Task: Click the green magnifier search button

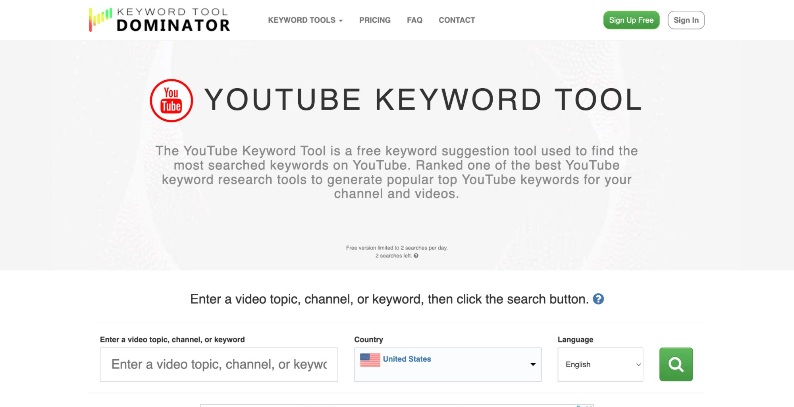Action: coord(676,364)
